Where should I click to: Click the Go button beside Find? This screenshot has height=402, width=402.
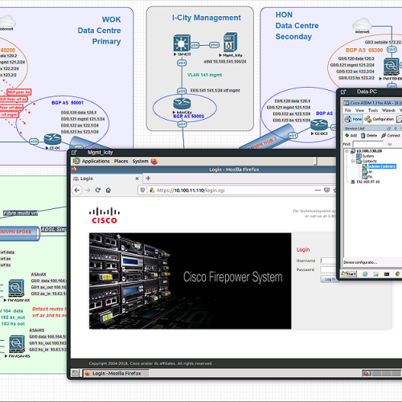[x=390, y=144]
